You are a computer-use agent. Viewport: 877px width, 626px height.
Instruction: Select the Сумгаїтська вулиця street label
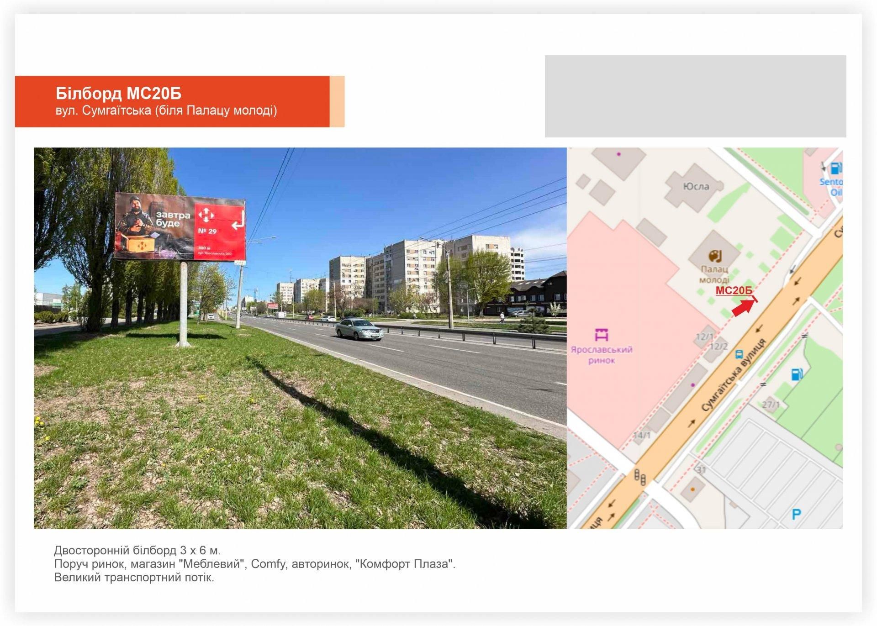tap(734, 375)
